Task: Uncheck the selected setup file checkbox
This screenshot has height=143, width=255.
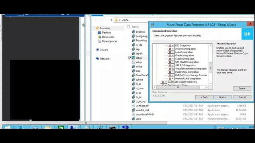Action: point(130,58)
